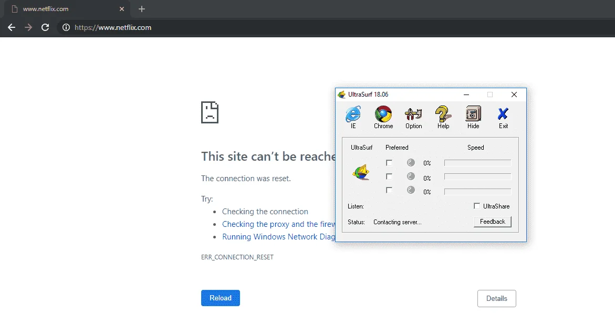Viewport: 615px width, 324px height.
Task: Click the UltraSurf sailboat logo in the panel
Action: (x=361, y=172)
